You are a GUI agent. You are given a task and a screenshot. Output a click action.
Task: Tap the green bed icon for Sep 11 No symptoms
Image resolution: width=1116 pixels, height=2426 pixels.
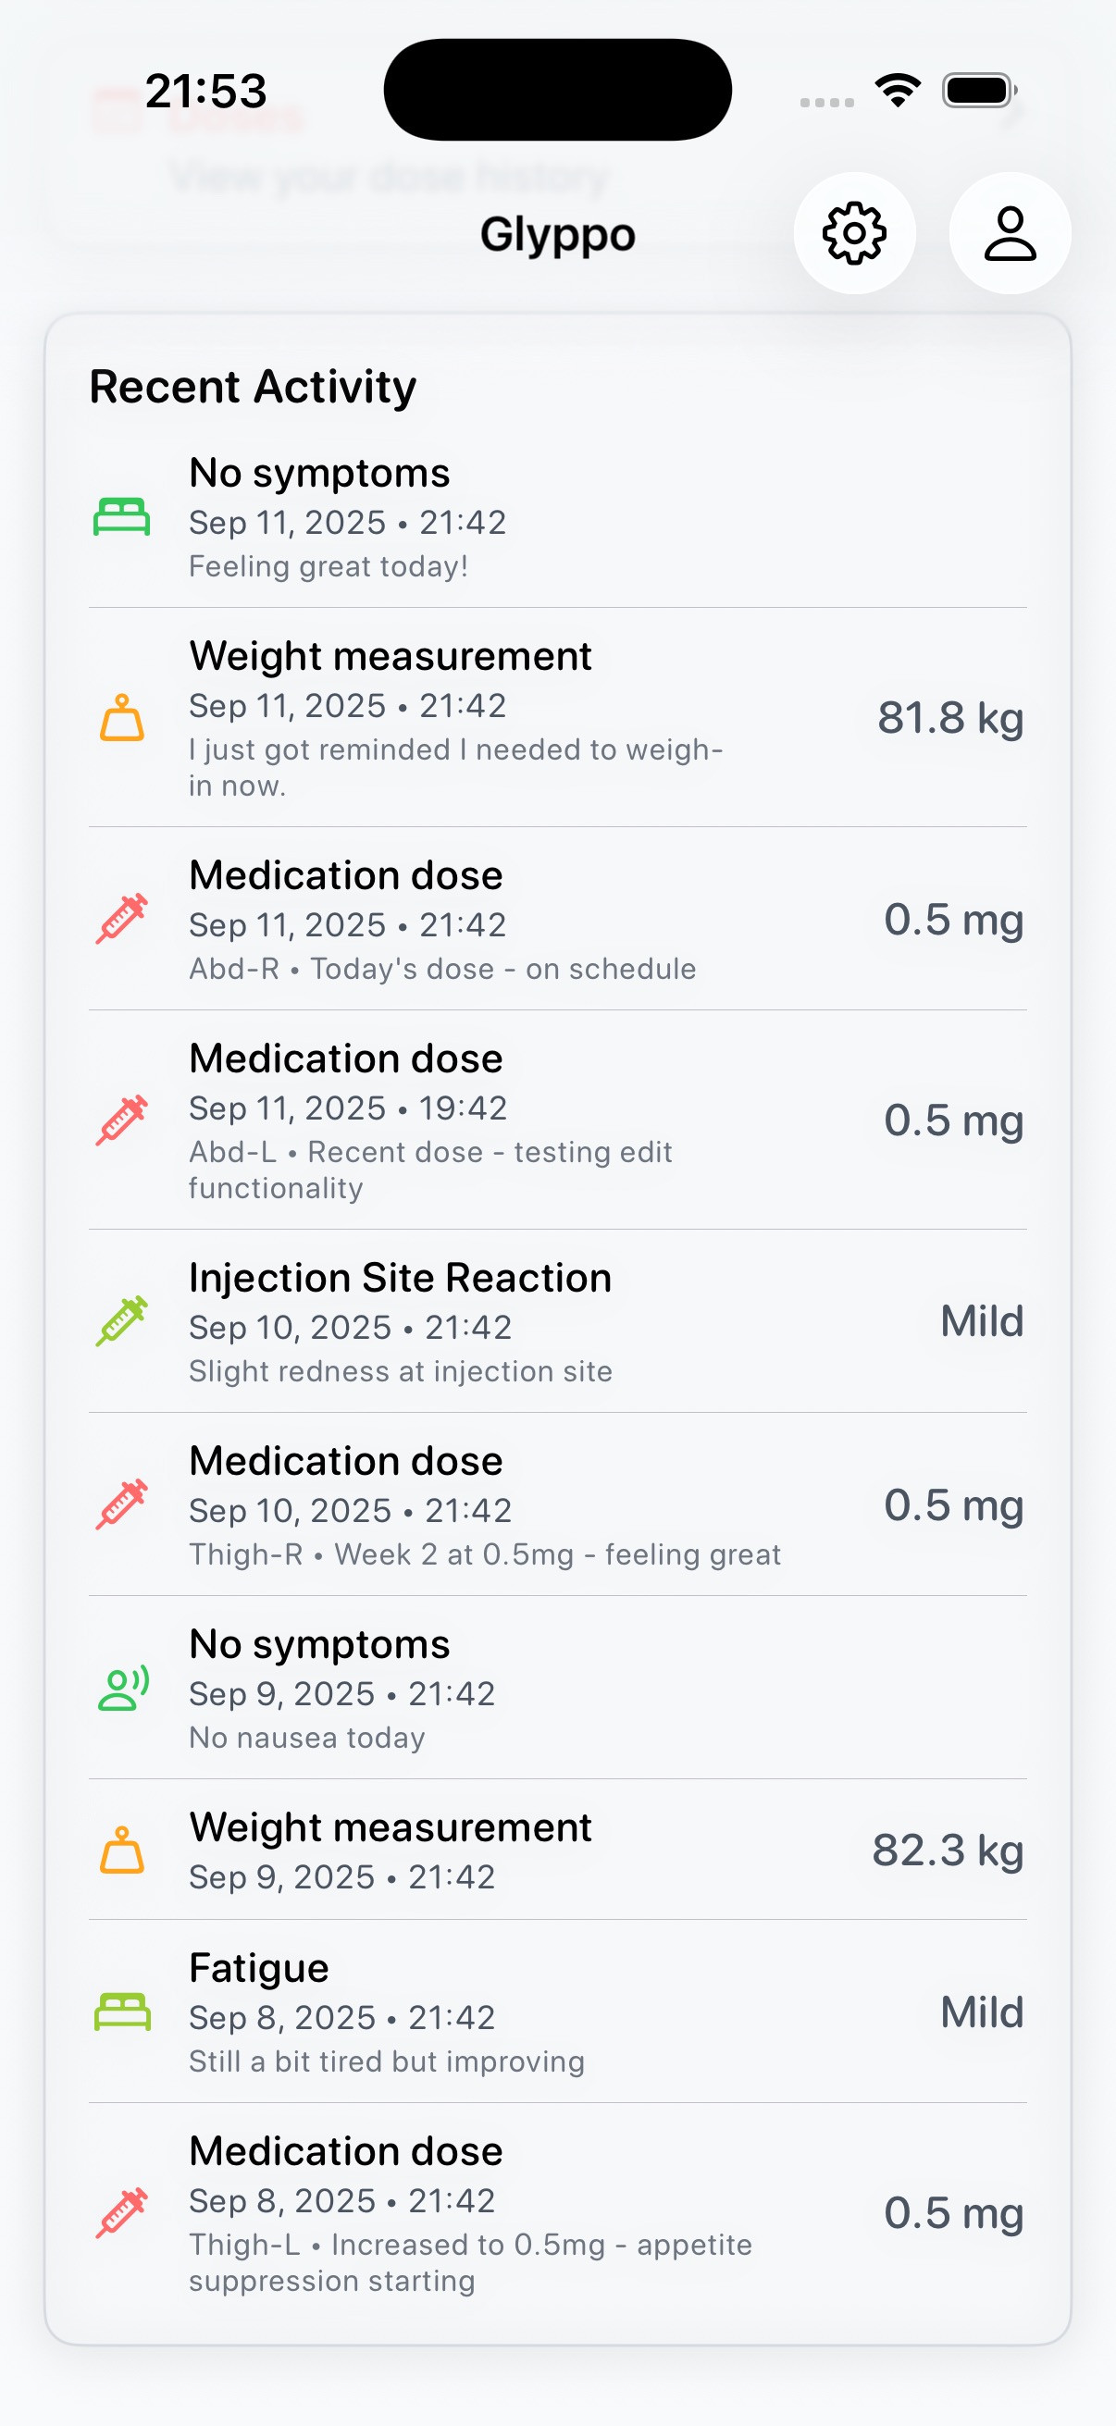click(x=121, y=517)
